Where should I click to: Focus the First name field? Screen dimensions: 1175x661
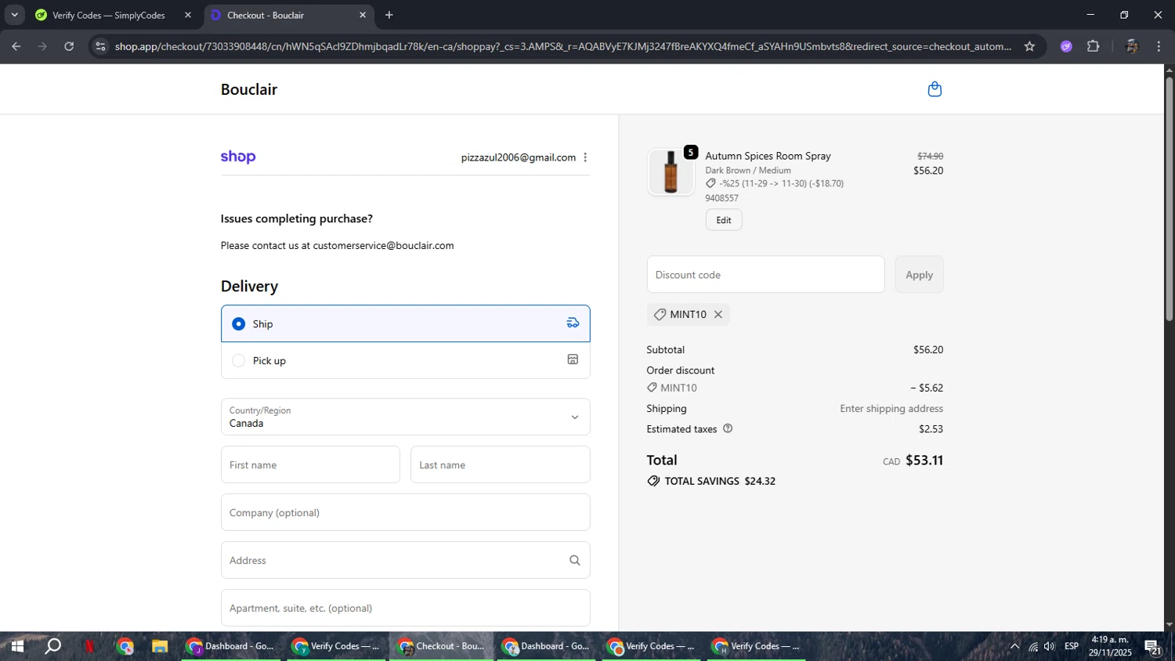[310, 464]
